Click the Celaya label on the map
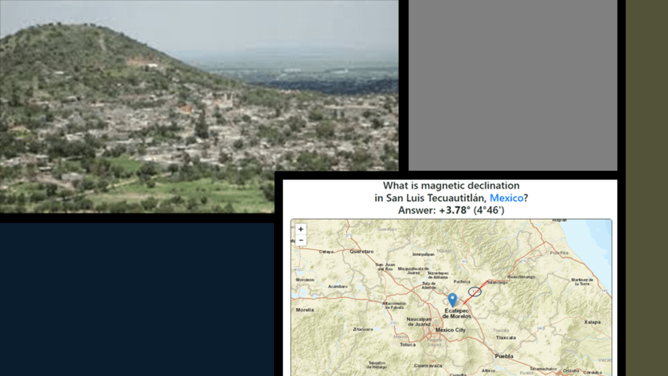 point(327,251)
